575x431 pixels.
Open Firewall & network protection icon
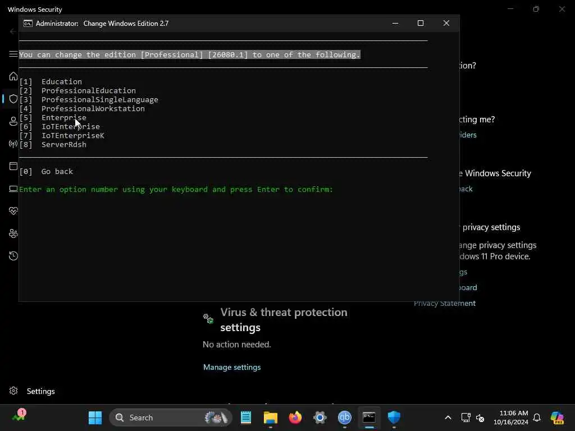point(13,144)
